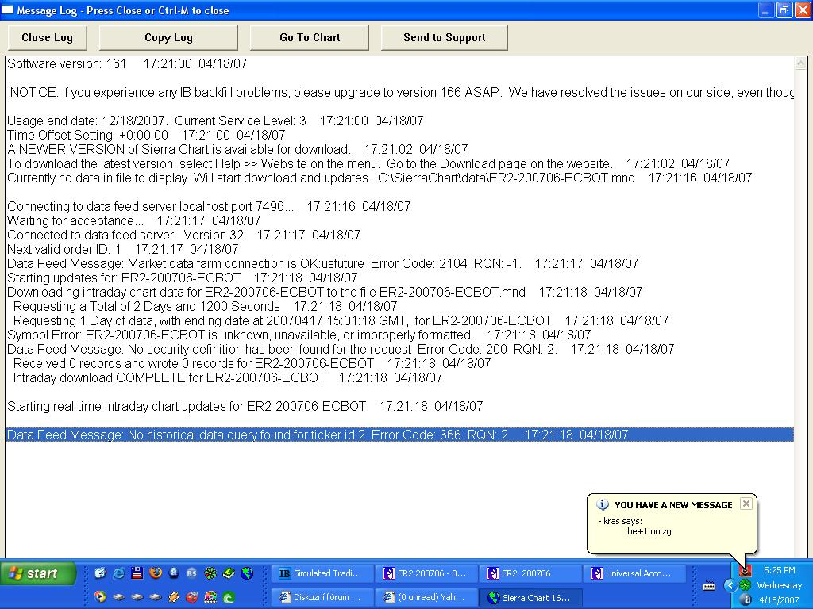Click the log scrollbar up arrow

click(x=800, y=63)
